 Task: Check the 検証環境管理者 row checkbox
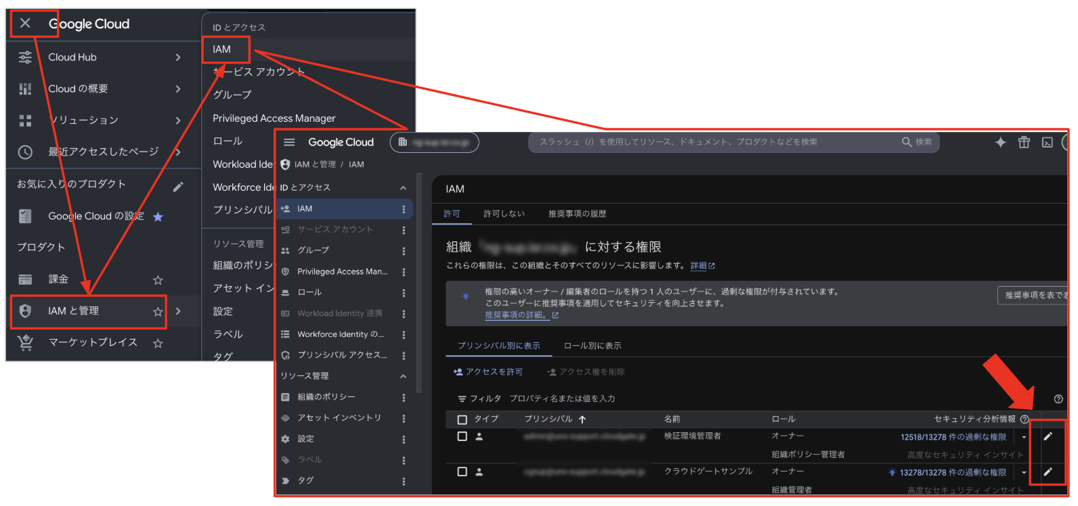coord(462,436)
